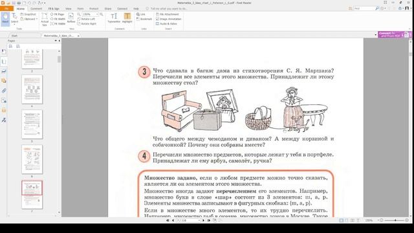Click the Convert to PDF banner
The width and height of the screenshot is (414, 233).
[395, 34]
